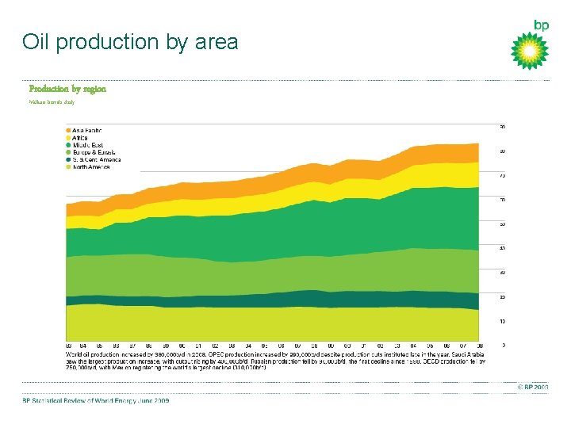The width and height of the screenshot is (571, 428).
Task: Click the 'bp' lettering above the logo
Action: [x=541, y=25]
